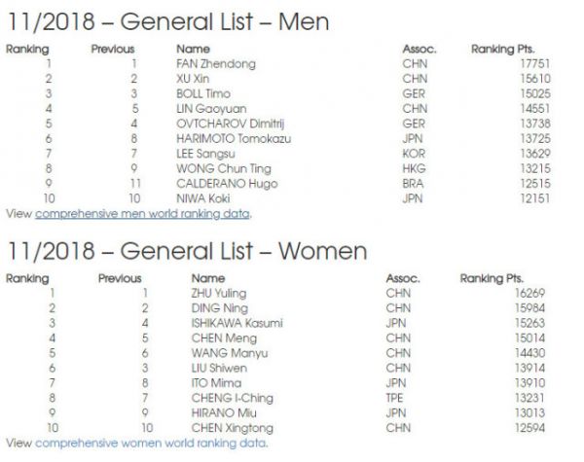Viewport: 584px width, 462px height.
Task: Click men's Ranking Pts. column header
Action: (503, 50)
